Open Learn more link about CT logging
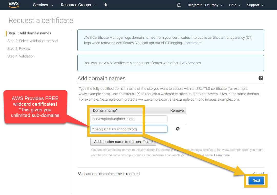The image size is (277, 195). (192, 43)
